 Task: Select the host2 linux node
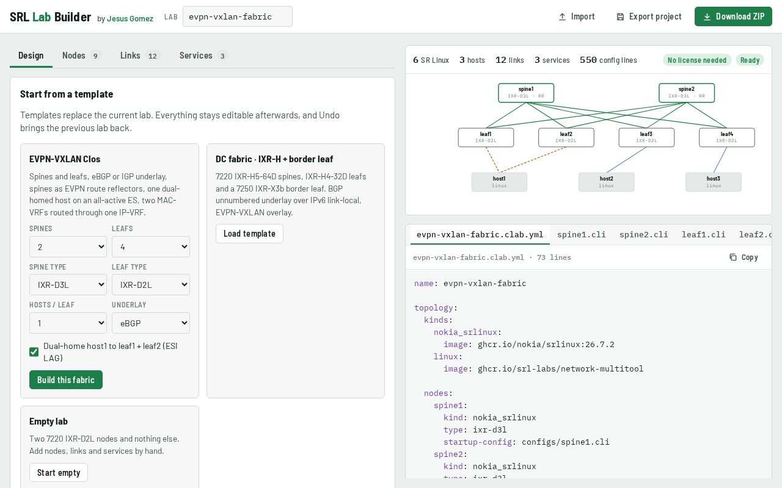607,182
